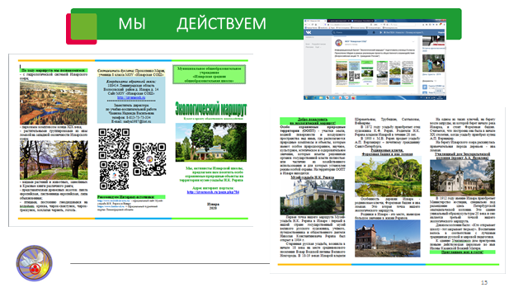
Task: Open the post options ellipsis menu
Action: pyautogui.click(x=413, y=41)
